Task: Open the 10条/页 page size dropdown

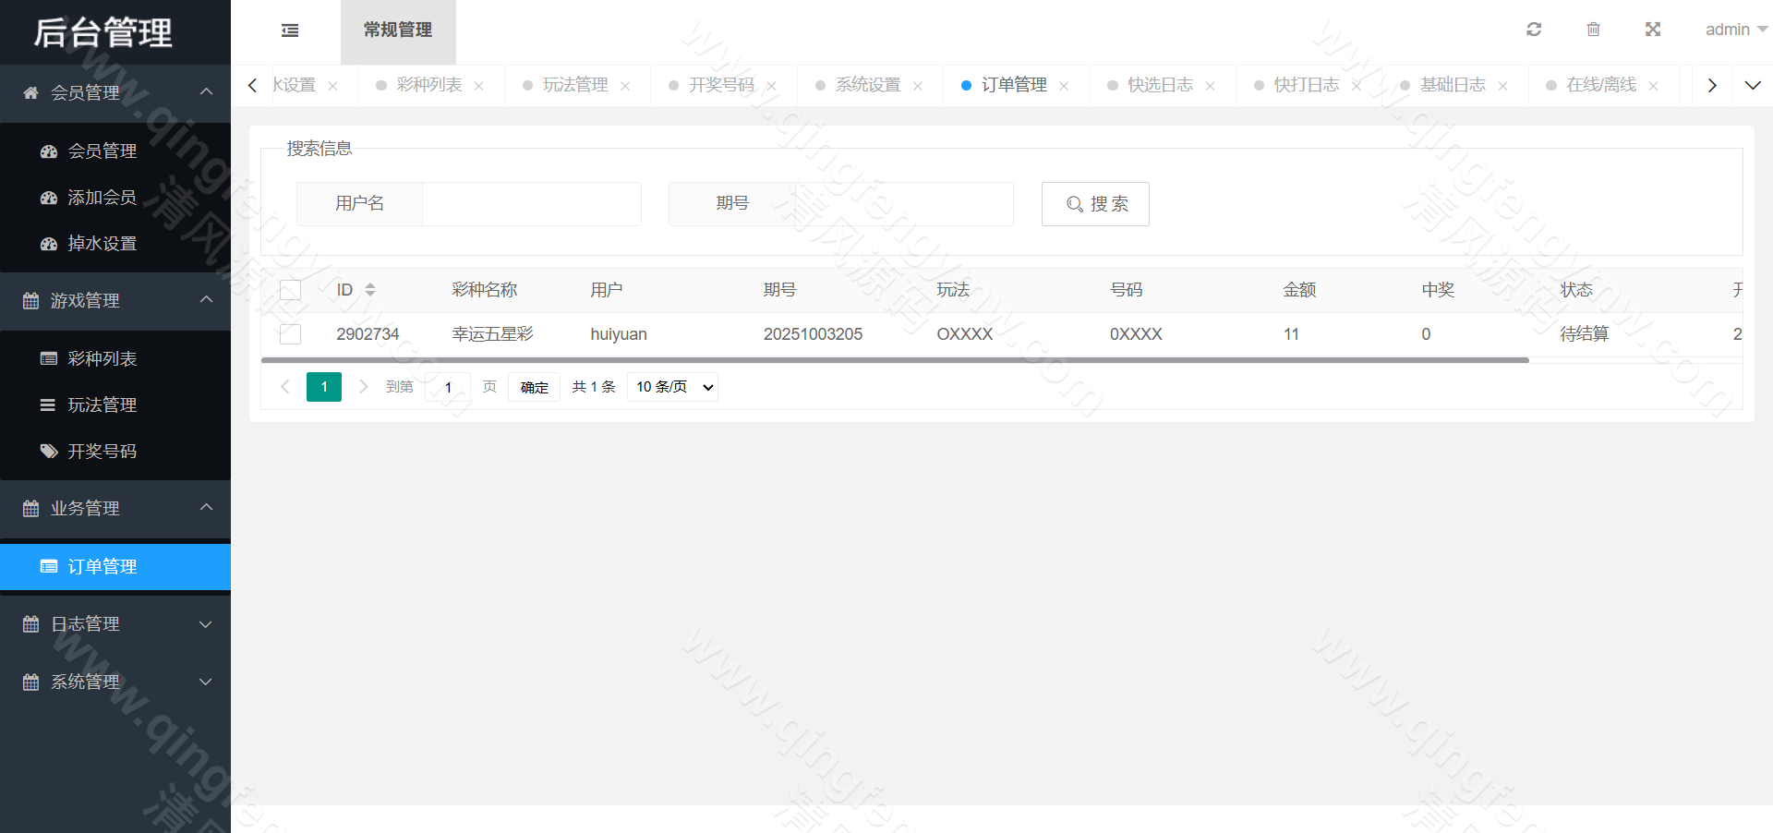Action: coord(671,387)
